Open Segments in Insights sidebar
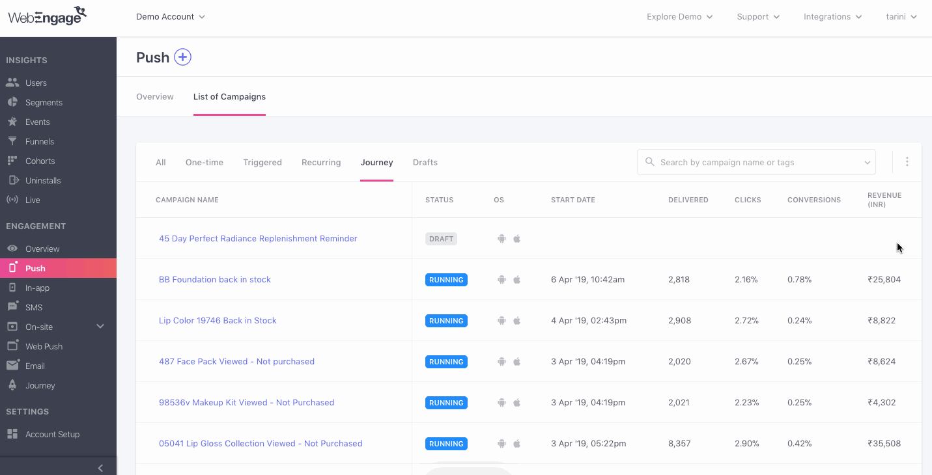This screenshot has height=475, width=932. coord(44,102)
